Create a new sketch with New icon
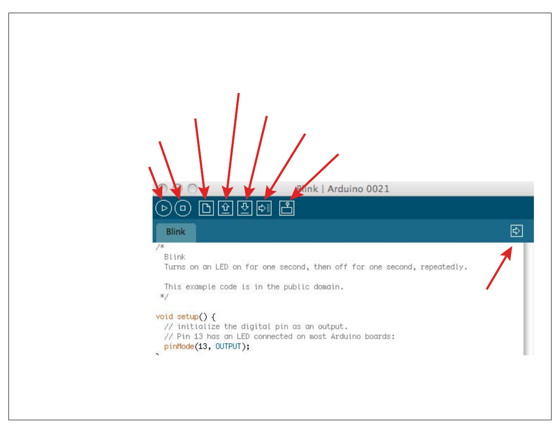 click(206, 208)
